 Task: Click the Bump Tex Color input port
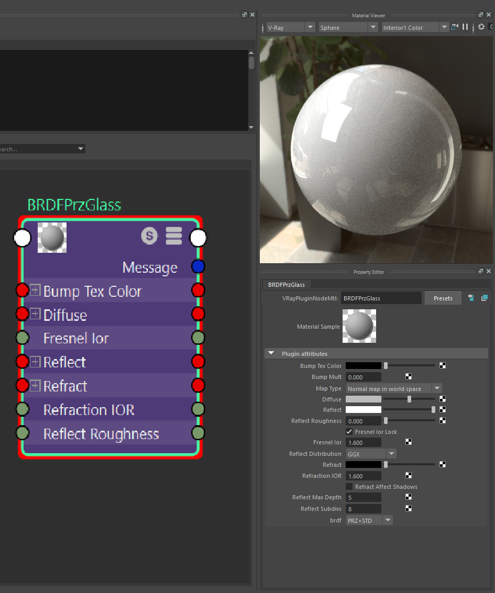point(23,290)
